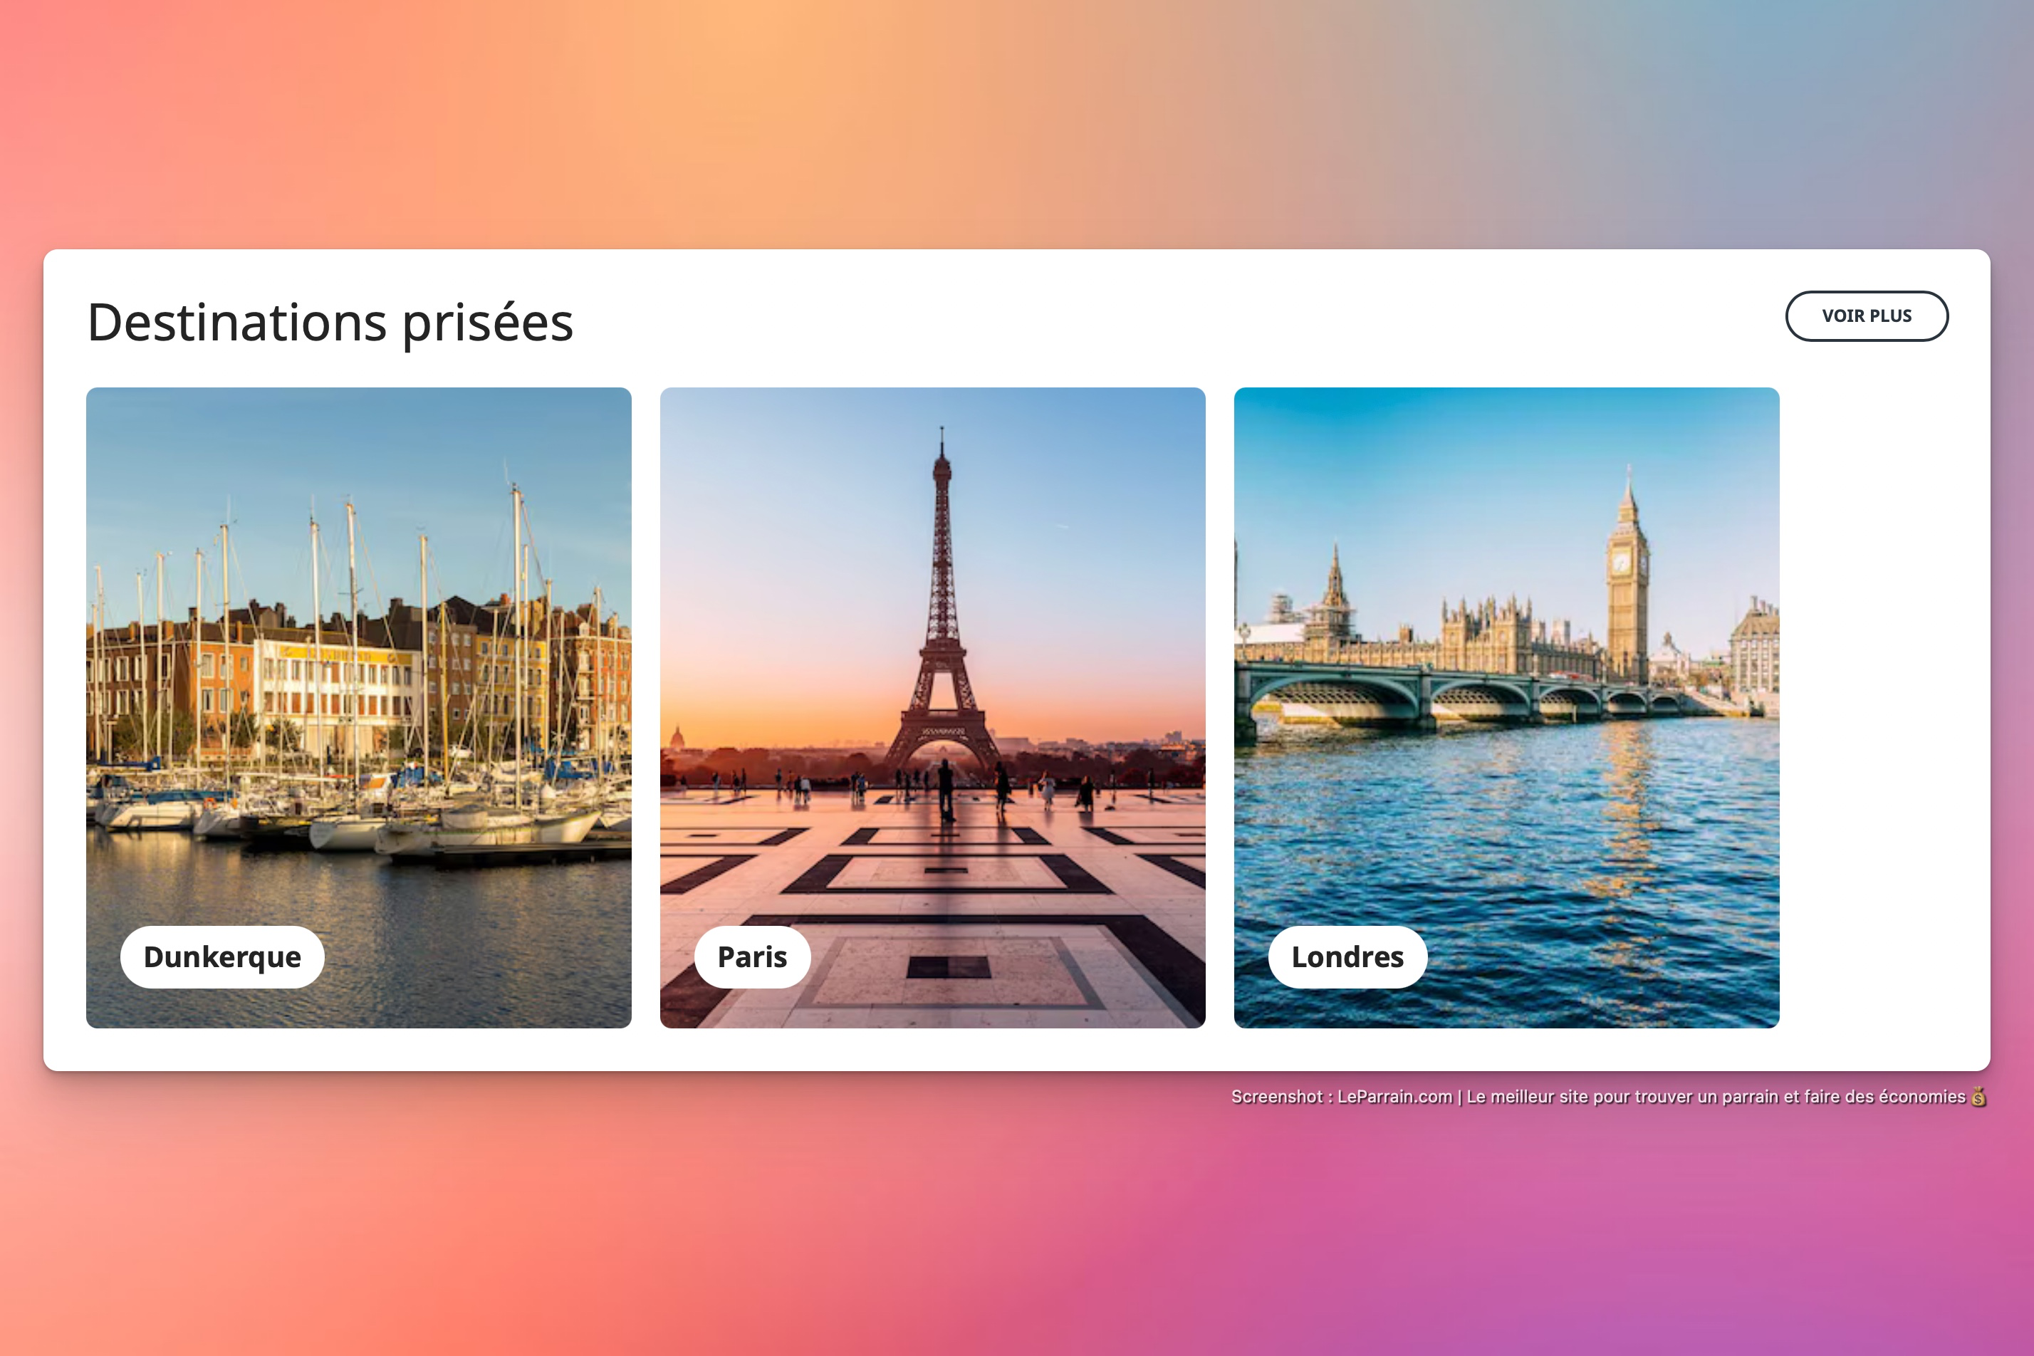2034x1356 pixels.
Task: Click the LeParrain.com text in the watermark
Action: coord(1394,1097)
